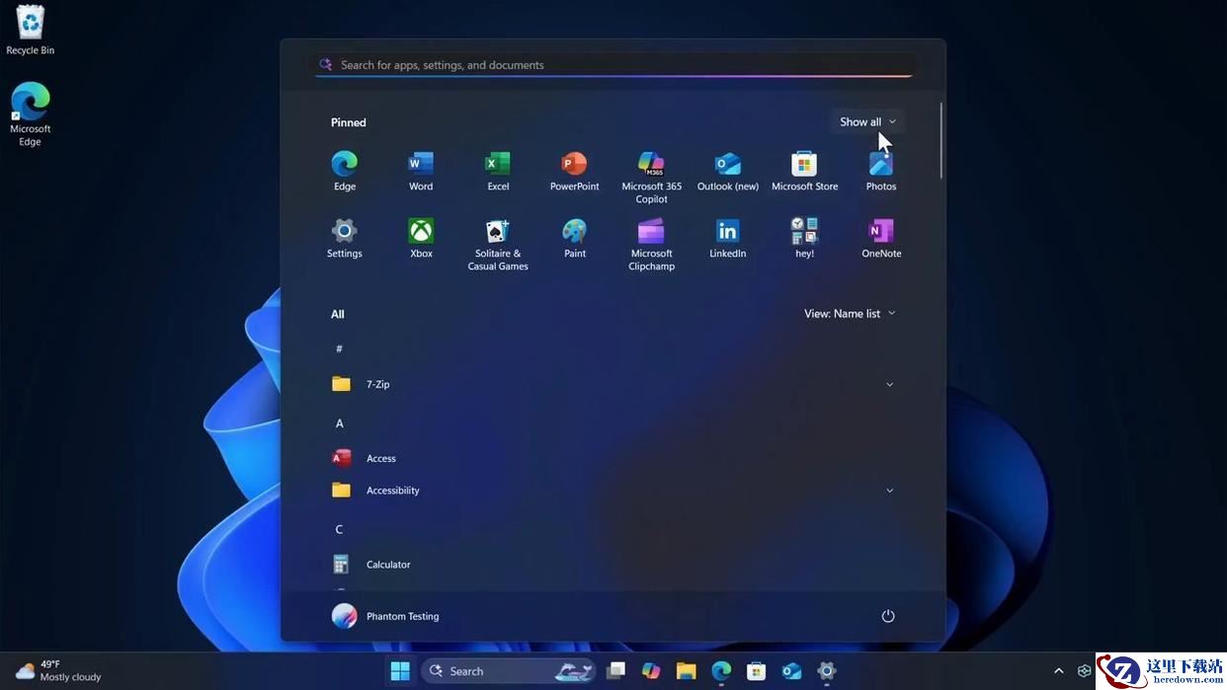
Task: Open the LinkedIn pinned app
Action: tap(728, 238)
